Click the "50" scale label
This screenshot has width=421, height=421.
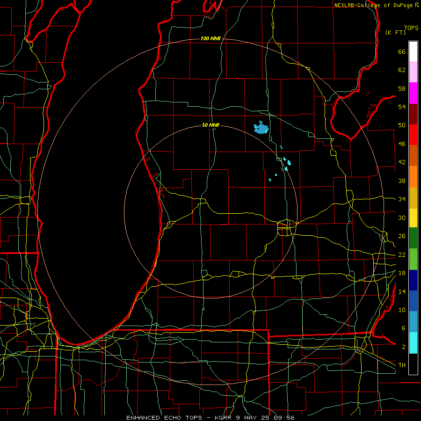pyautogui.click(x=402, y=125)
